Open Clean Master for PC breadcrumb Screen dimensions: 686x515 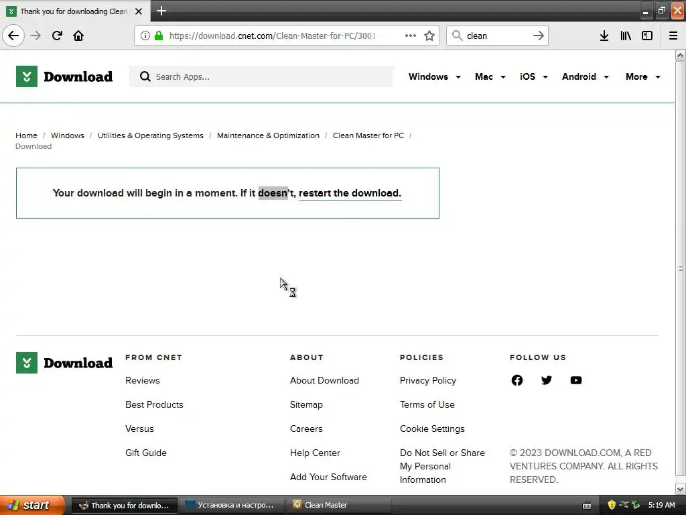coord(368,135)
